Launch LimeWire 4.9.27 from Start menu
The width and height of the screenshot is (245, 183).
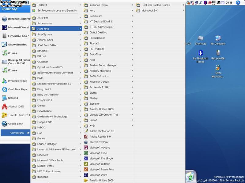click(x=16, y=36)
